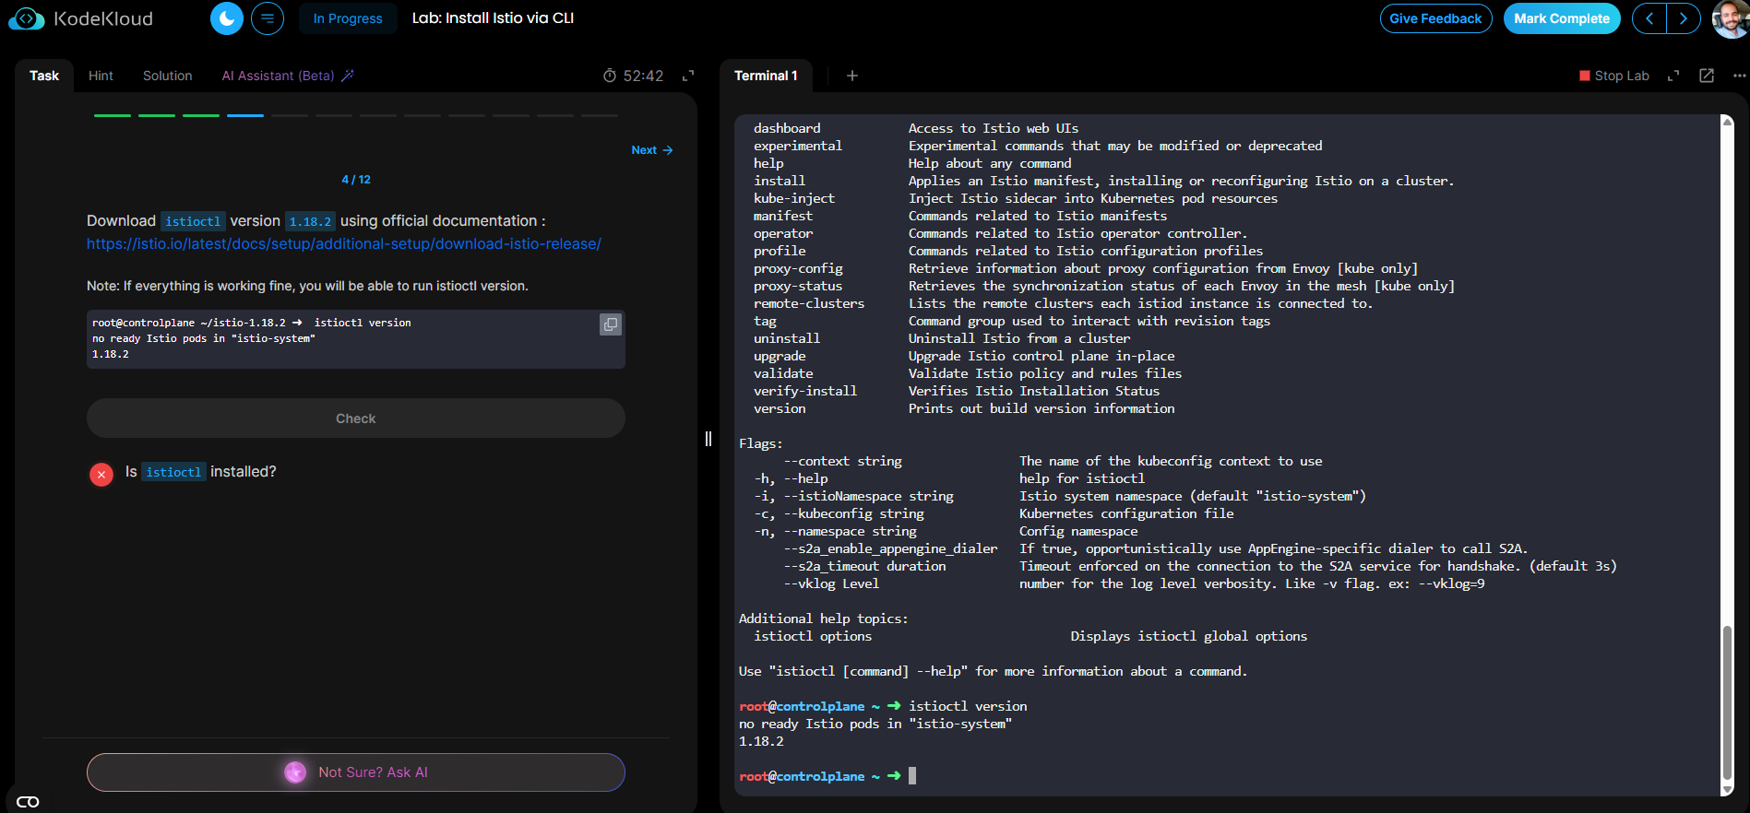Open terminal in a new window
1750x813 pixels.
pyautogui.click(x=1707, y=76)
